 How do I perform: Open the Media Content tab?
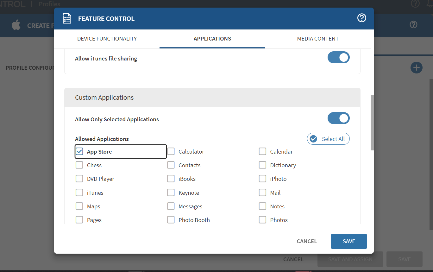point(317,39)
